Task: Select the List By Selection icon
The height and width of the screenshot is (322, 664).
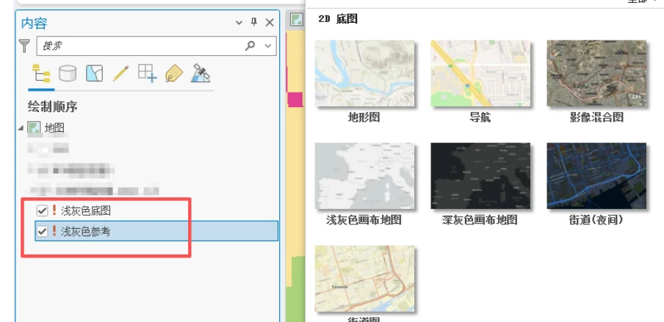Action: pyautogui.click(x=94, y=73)
